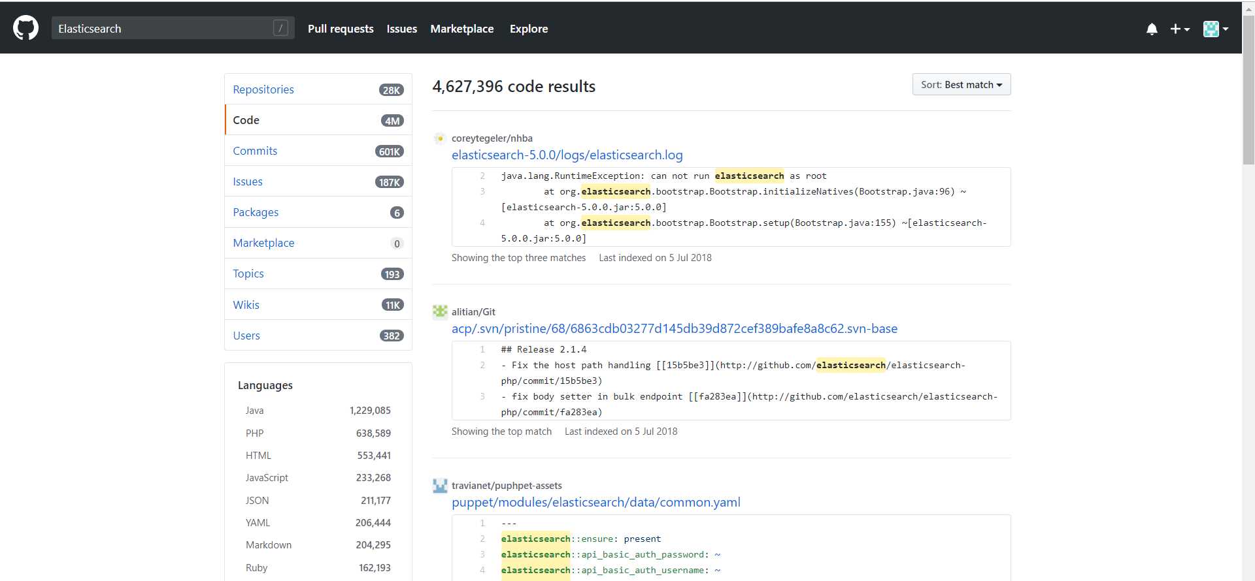Viewport: 1255px width, 581px height.
Task: Open elasticsearch-5.0.0/logs/elasticsearch.log file
Action: (567, 155)
